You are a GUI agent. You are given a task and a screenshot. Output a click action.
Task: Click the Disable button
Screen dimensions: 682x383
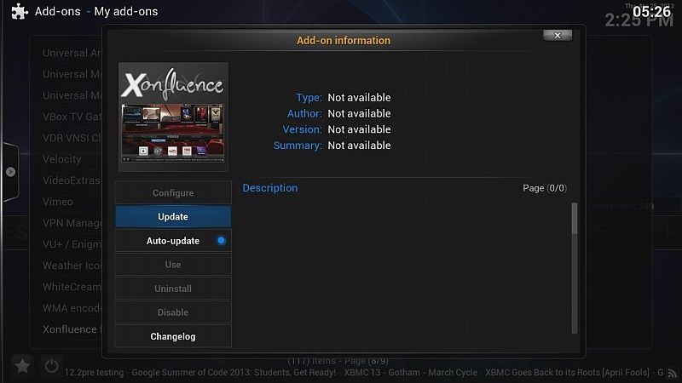173,312
